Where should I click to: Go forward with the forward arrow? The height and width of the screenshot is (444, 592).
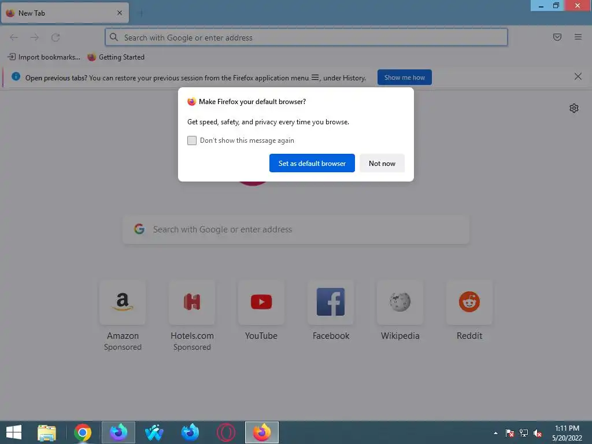[35, 38]
